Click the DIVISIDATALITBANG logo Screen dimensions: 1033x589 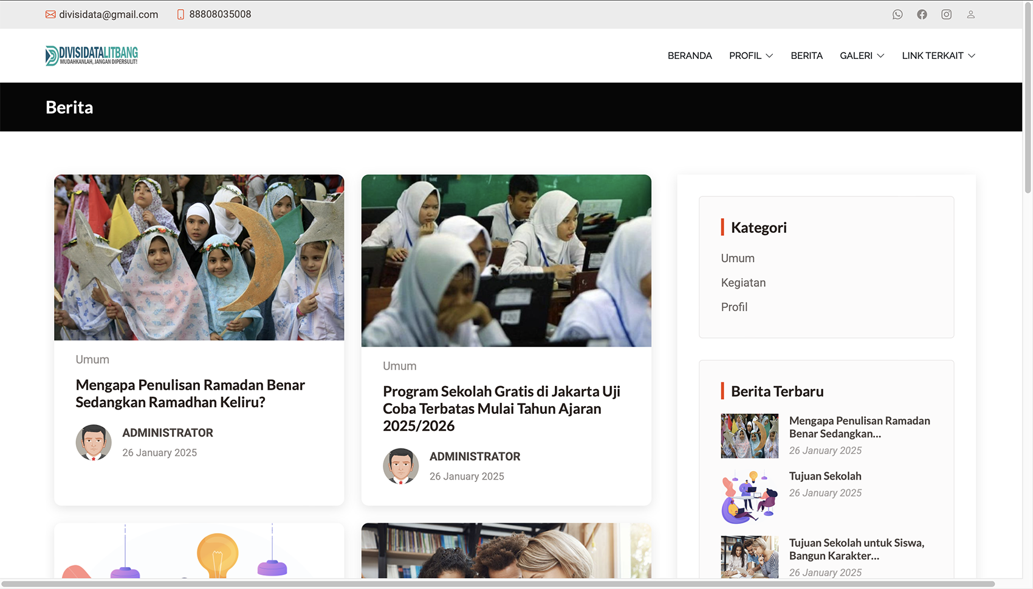pos(91,55)
